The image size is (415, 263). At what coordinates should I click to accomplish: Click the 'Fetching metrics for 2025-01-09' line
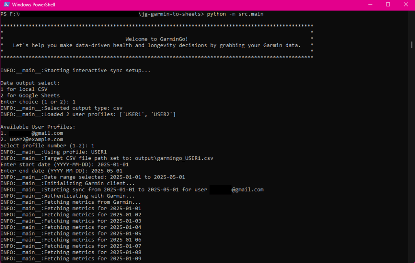(71, 259)
